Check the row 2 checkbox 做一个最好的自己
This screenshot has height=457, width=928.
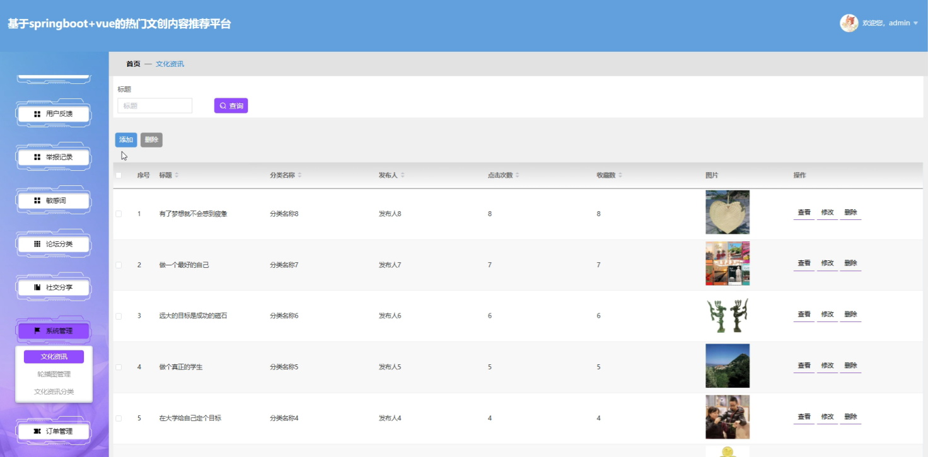(x=119, y=265)
